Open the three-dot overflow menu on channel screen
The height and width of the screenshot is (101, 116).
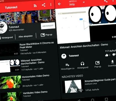coord(51,4)
